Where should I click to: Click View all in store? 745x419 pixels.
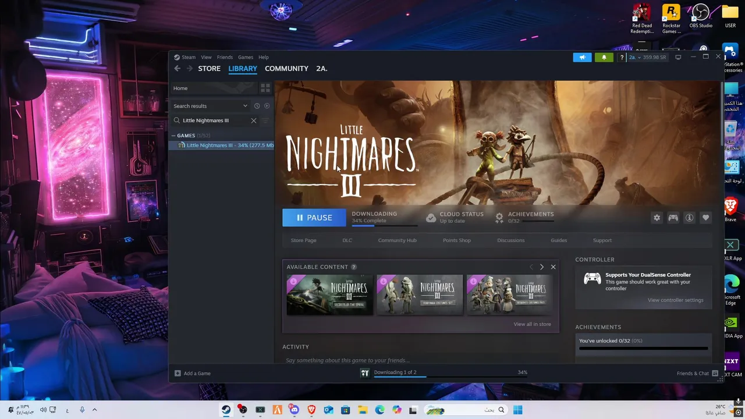click(532, 324)
